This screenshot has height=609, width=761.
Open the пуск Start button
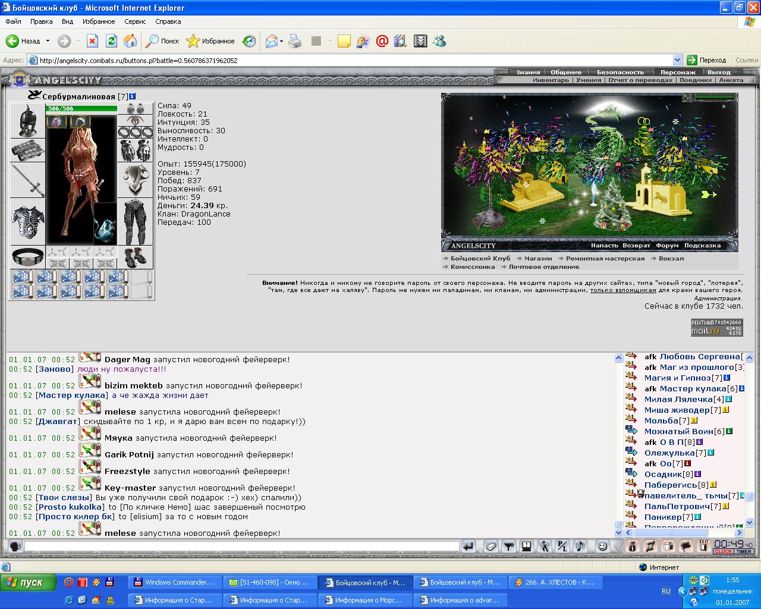tap(29, 583)
